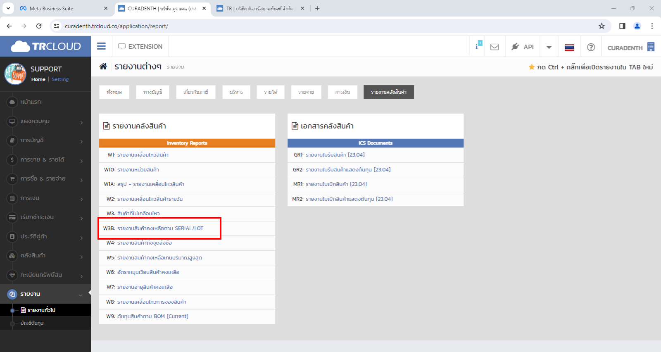Collapse the รายงาน sidebar section chevron
This screenshot has width=661, height=352.
(81, 295)
